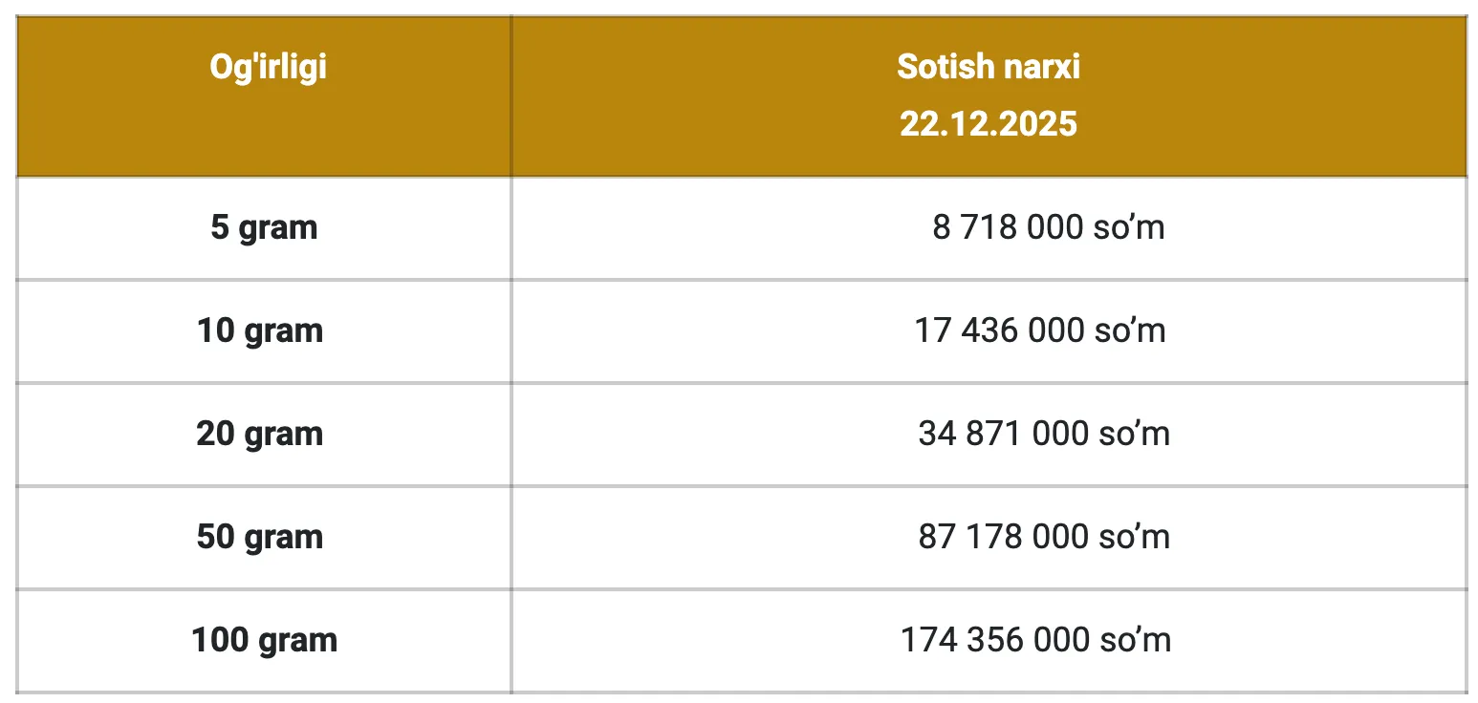The image size is (1478, 703).
Task: Click the 5 gram weight cell
Action: [264, 228]
